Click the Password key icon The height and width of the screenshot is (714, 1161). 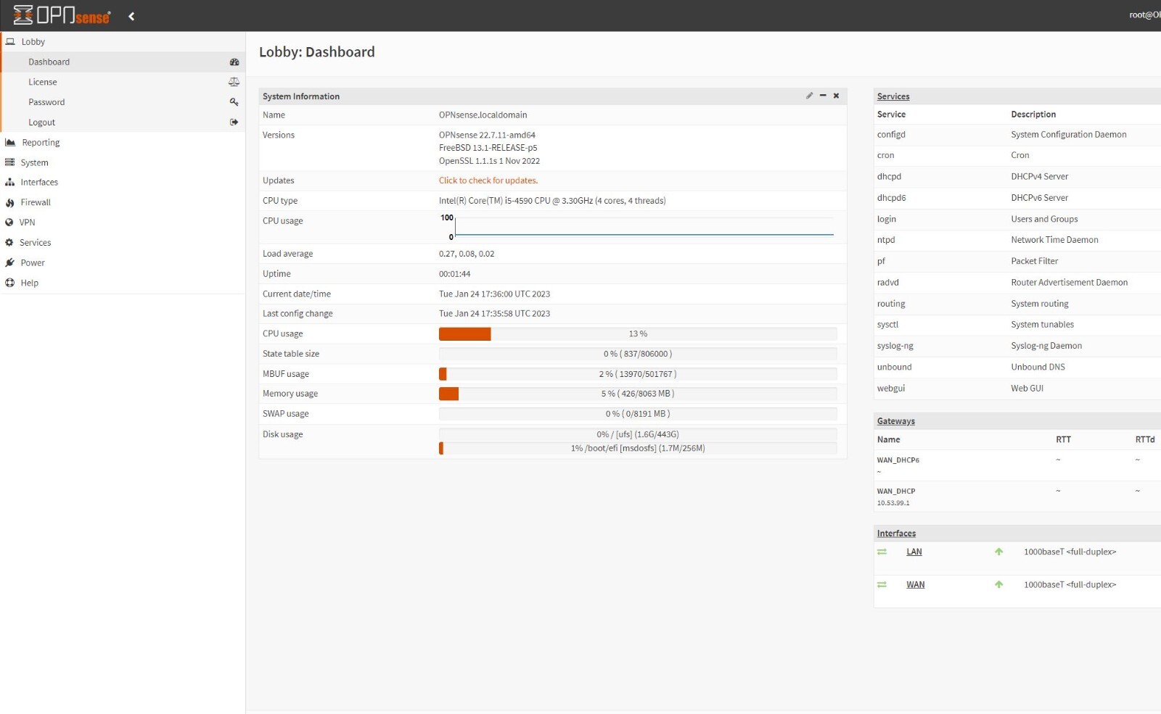(234, 102)
